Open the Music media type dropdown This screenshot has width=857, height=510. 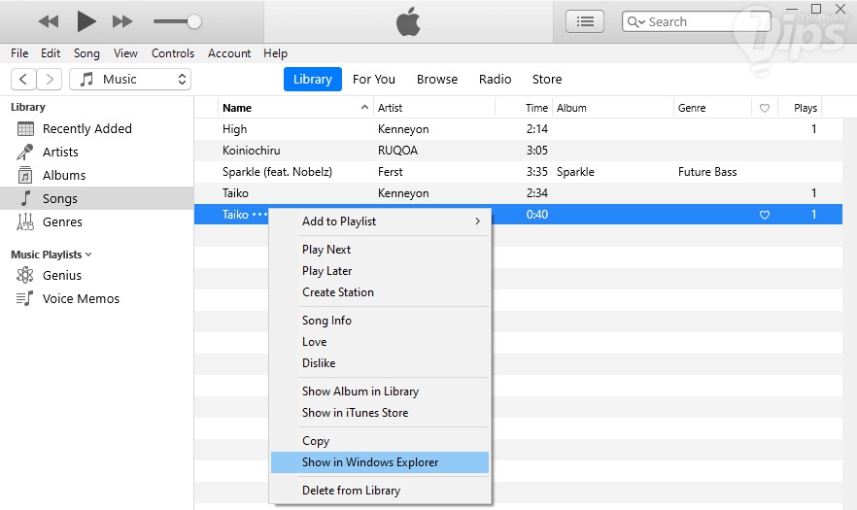130,80
